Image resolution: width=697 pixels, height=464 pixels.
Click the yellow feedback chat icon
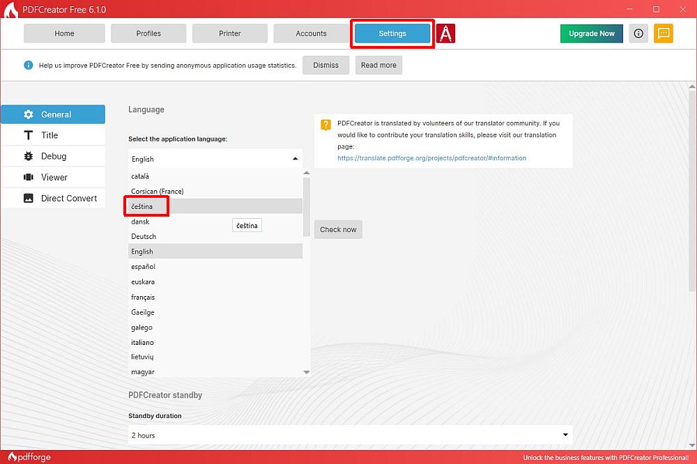(x=664, y=33)
